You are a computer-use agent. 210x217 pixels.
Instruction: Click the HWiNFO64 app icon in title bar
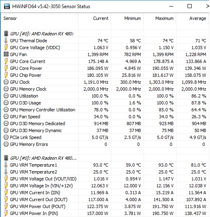tap(7, 6)
